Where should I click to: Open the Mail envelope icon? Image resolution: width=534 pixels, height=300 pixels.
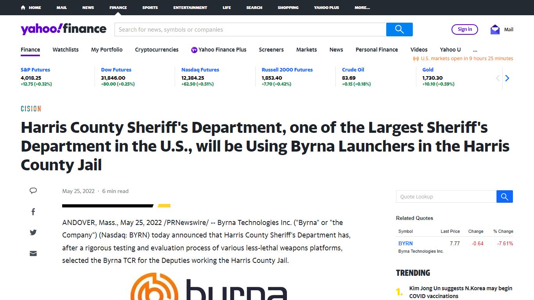click(x=495, y=29)
